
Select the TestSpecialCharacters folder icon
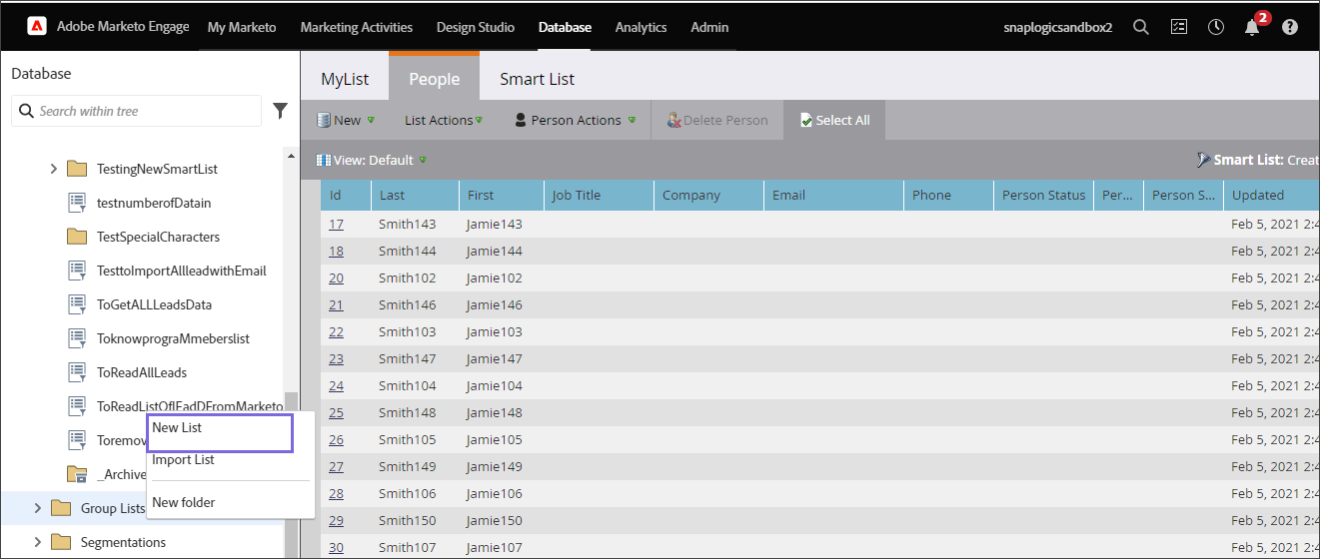(77, 237)
